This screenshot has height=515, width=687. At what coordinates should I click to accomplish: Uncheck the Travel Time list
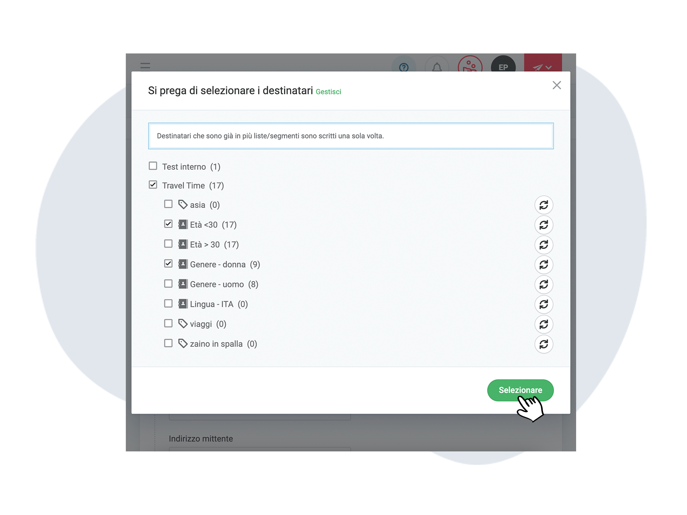pos(153,185)
